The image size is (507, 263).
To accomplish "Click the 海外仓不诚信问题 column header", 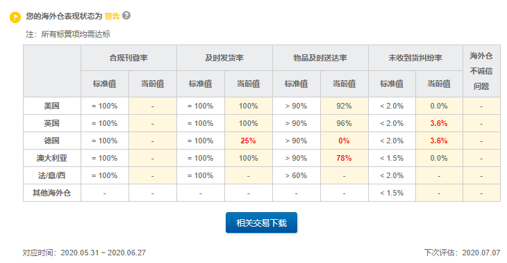I will pyautogui.click(x=481, y=71).
